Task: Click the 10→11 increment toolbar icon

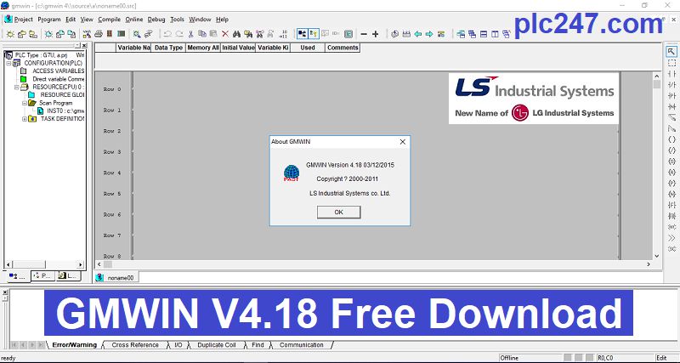Action: [284, 34]
